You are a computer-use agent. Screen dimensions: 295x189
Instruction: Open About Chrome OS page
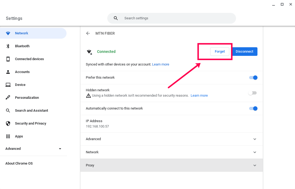[19, 163]
